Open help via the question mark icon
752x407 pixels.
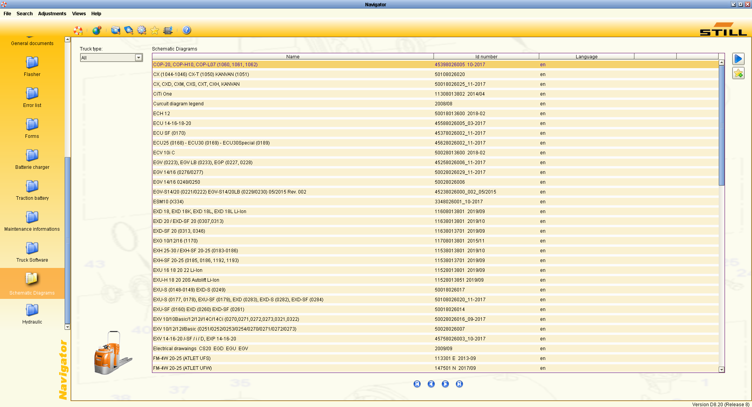(x=187, y=30)
